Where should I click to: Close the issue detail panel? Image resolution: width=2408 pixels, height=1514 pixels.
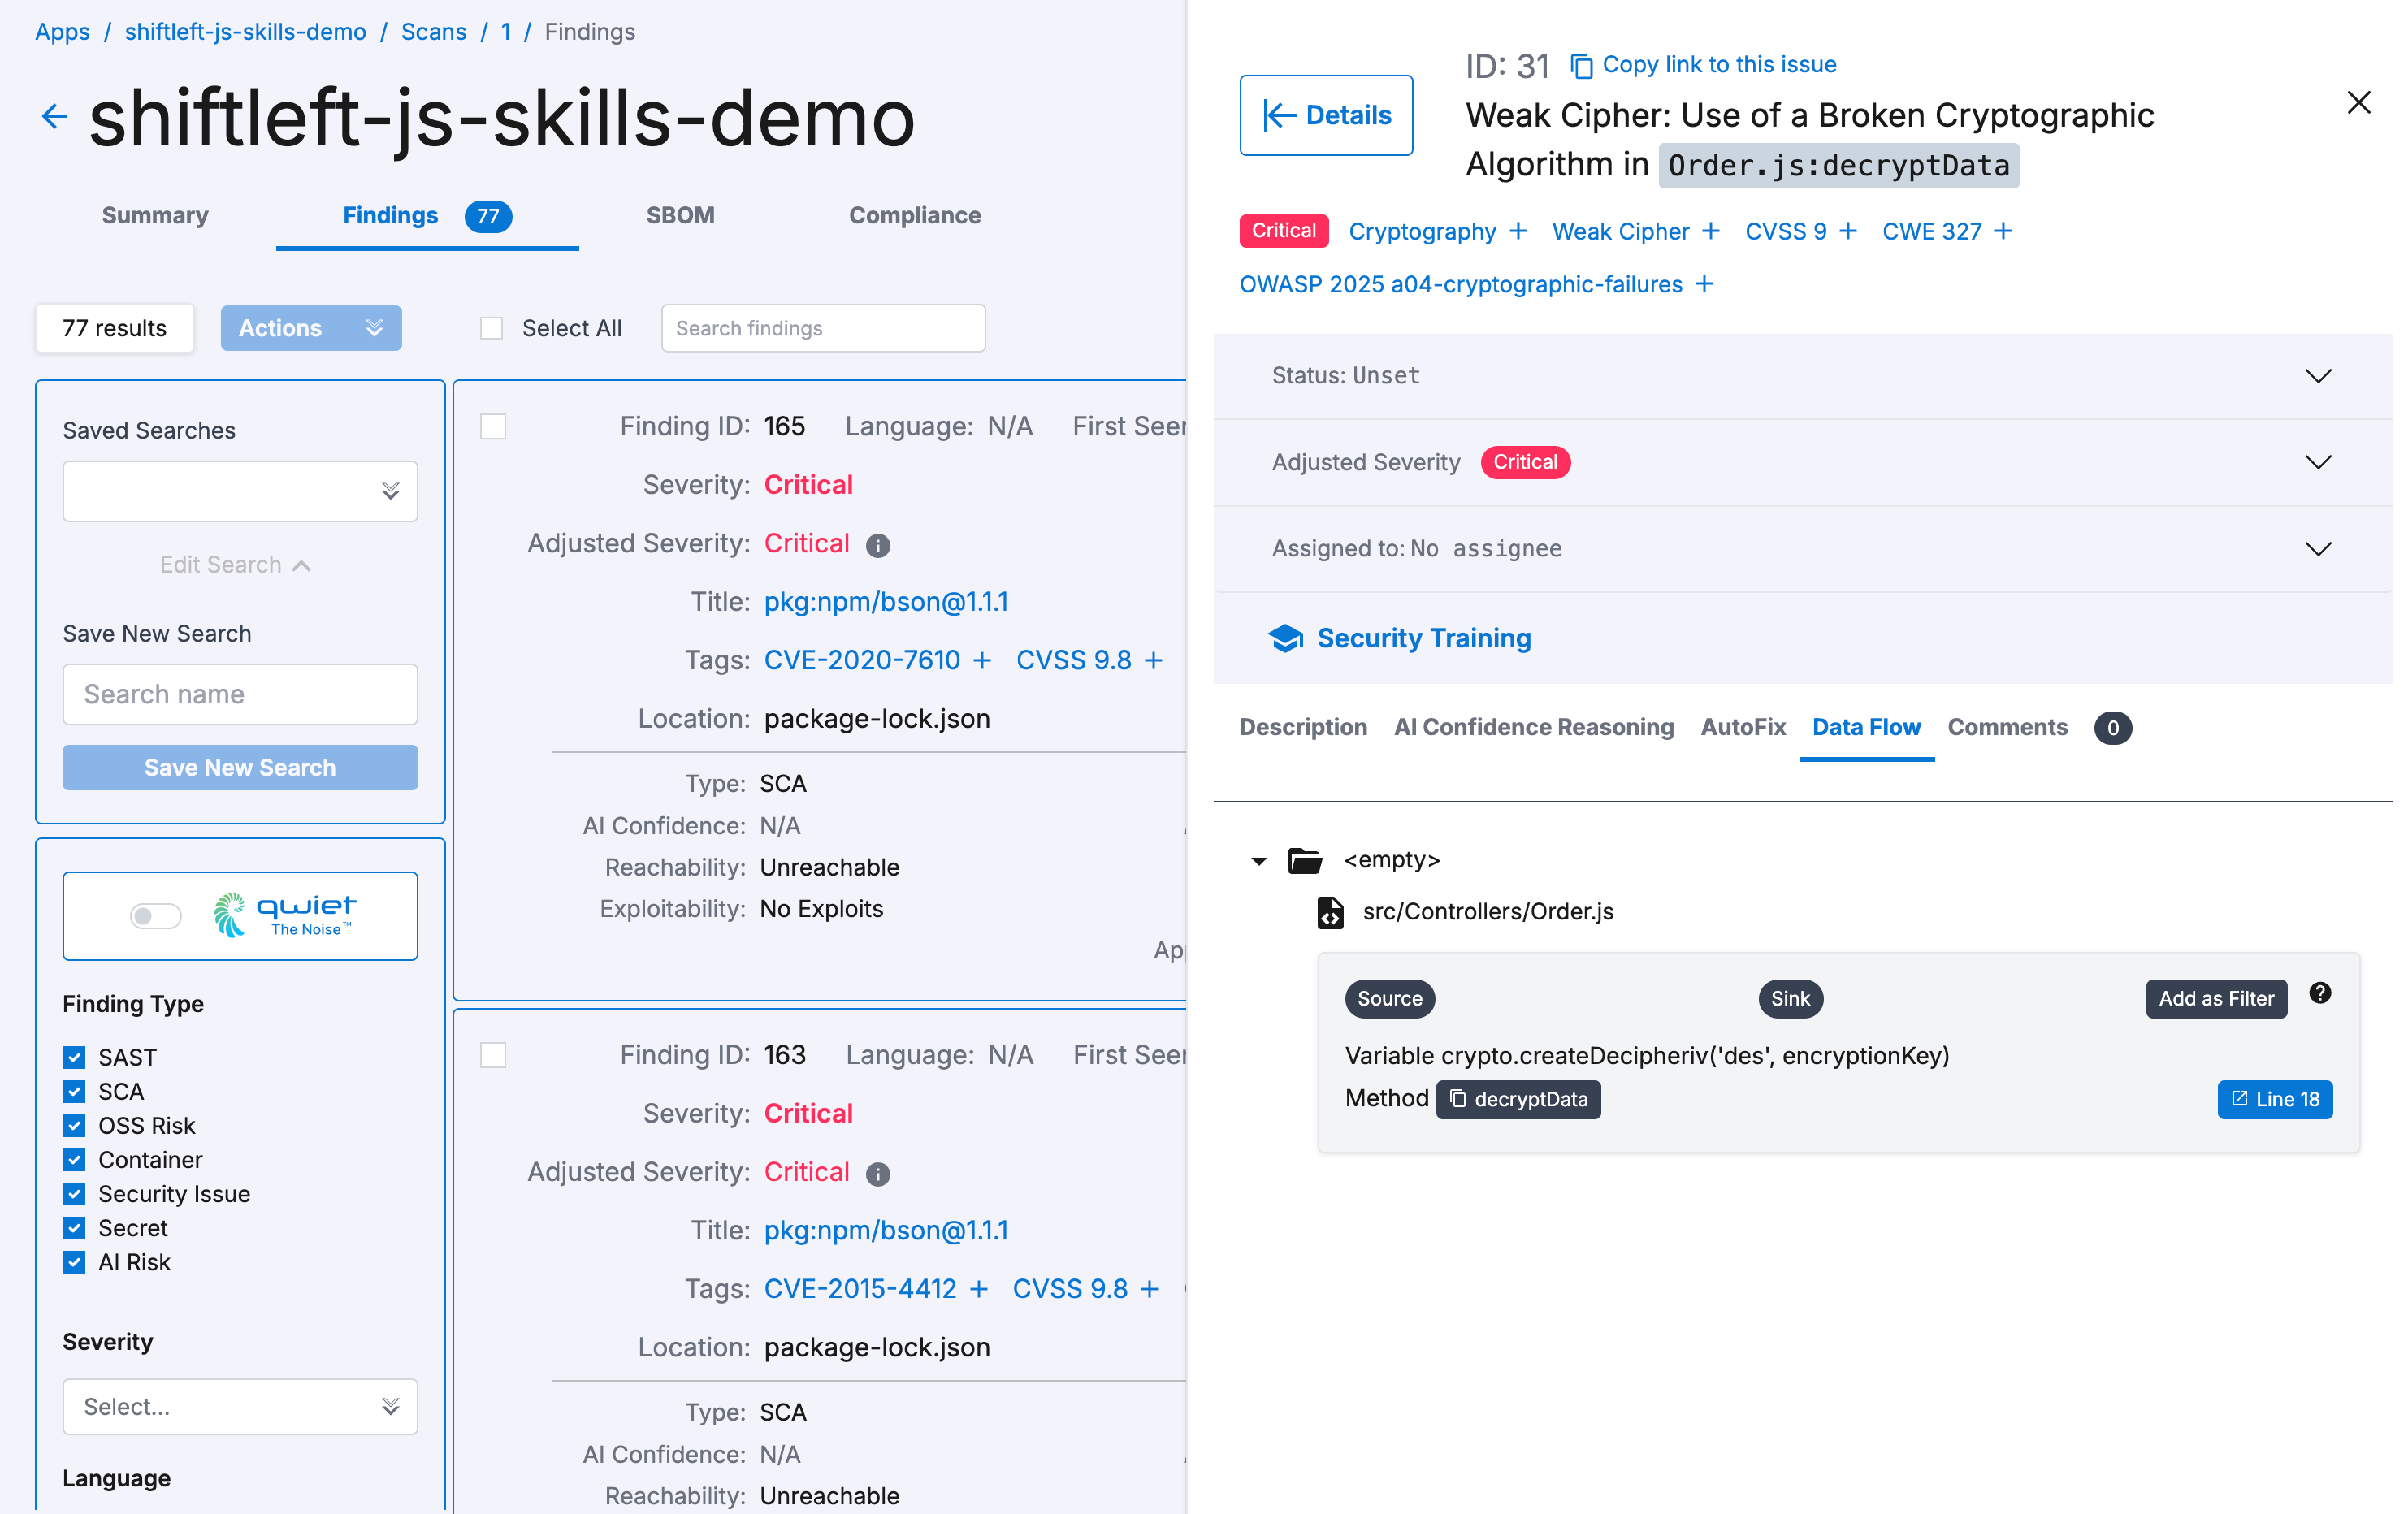coord(2358,102)
